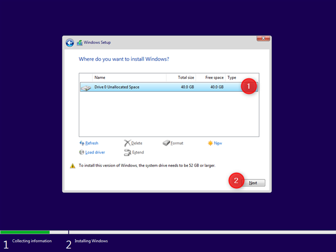Open the Load driver link

(x=95, y=152)
